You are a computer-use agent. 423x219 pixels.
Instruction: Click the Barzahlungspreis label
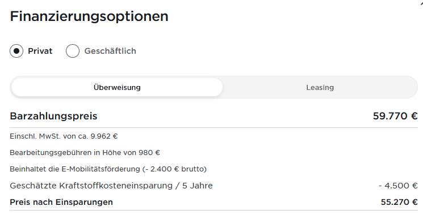pyautogui.click(x=53, y=116)
